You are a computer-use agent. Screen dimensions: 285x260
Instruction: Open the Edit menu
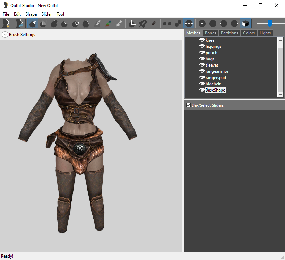pyautogui.click(x=17, y=14)
